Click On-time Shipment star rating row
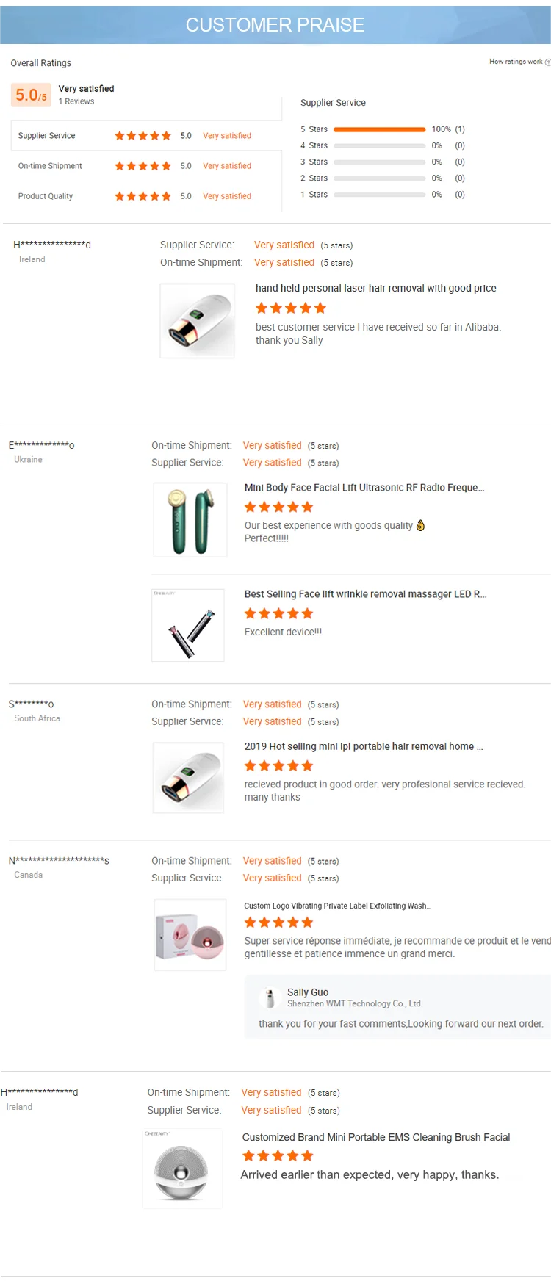Image resolution: width=551 pixels, height=1281 pixels. coord(143,166)
